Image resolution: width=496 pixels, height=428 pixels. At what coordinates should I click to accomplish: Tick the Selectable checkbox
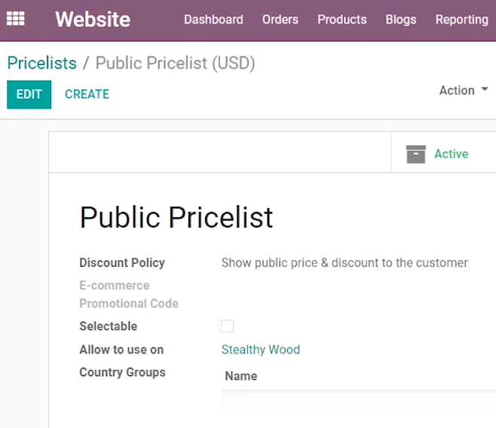coord(227,326)
